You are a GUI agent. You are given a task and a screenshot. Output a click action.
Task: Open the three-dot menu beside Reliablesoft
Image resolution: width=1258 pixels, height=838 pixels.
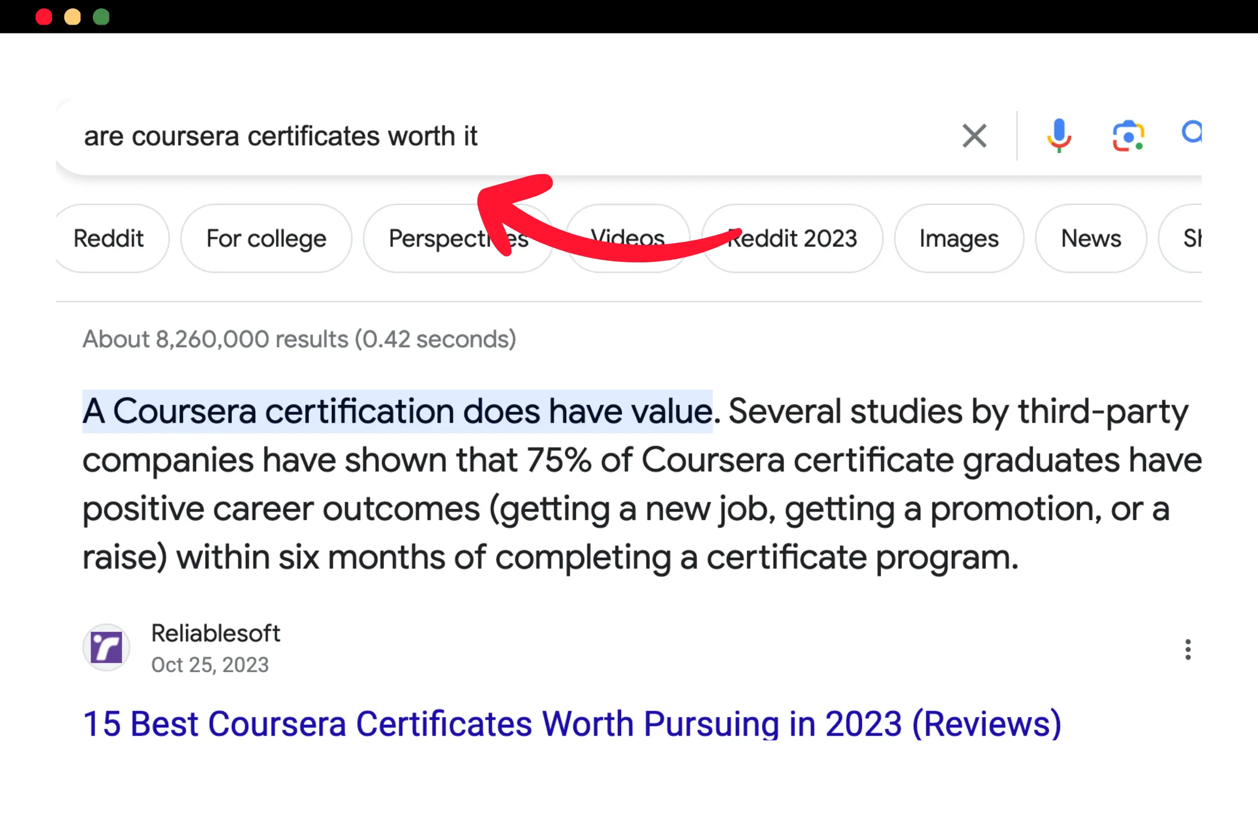[x=1188, y=649]
